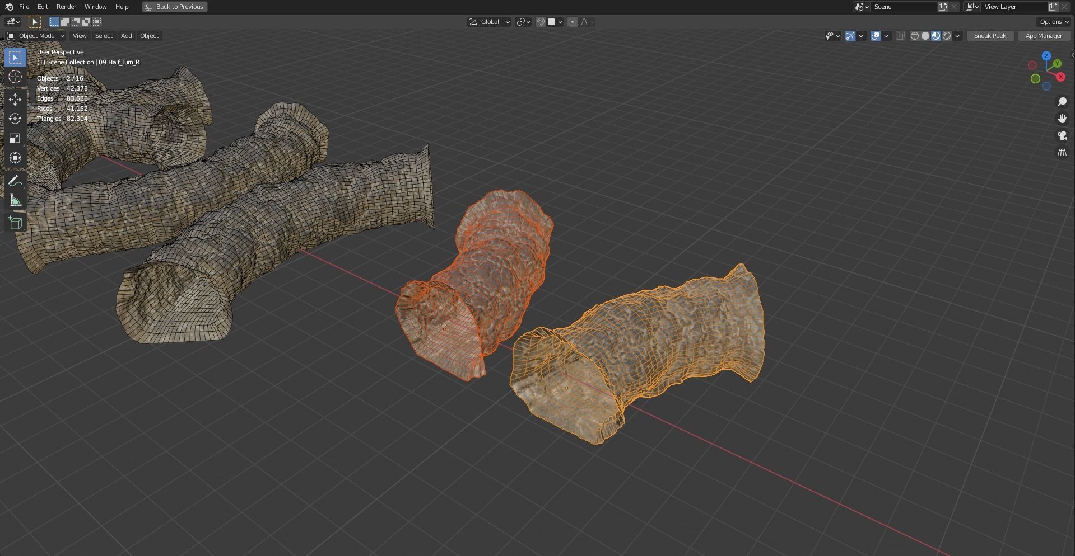
Task: Pick the Rotate tool
Action: coord(15,119)
